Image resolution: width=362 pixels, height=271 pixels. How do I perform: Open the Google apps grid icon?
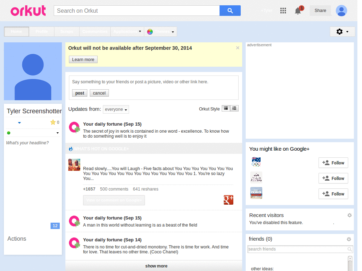(283, 11)
